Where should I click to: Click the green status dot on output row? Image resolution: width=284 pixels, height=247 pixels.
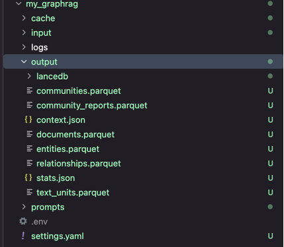[270, 61]
